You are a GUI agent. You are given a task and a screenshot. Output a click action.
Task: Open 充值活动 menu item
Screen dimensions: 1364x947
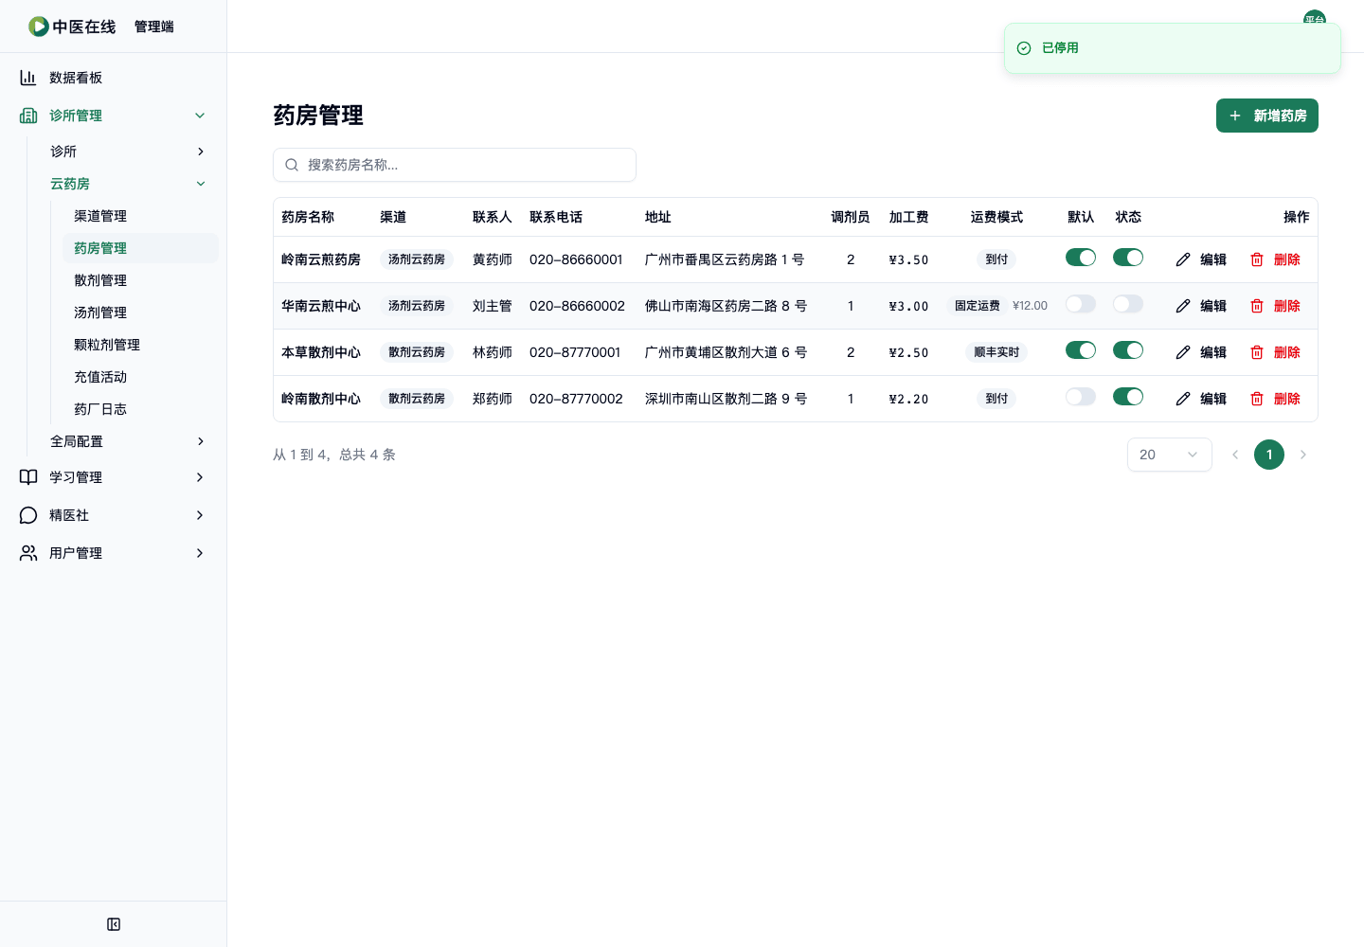(140, 377)
